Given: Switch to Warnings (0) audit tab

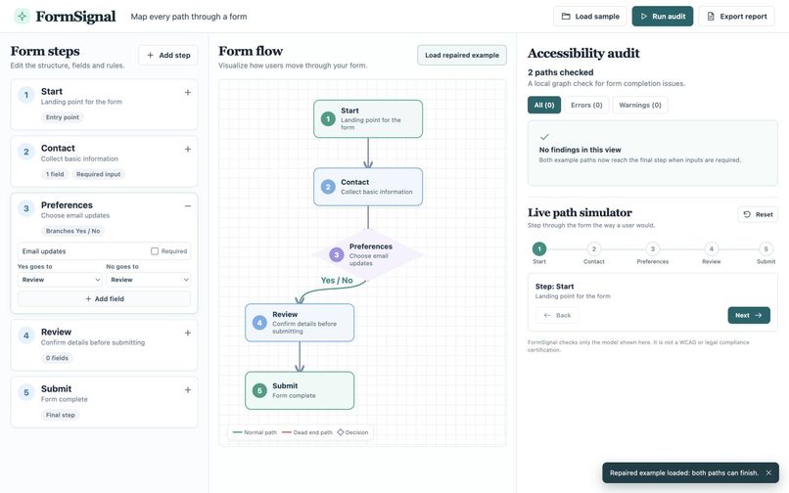Looking at the screenshot, I should (640, 105).
